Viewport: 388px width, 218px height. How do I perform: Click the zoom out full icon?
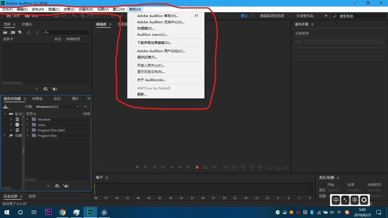pos(260,167)
